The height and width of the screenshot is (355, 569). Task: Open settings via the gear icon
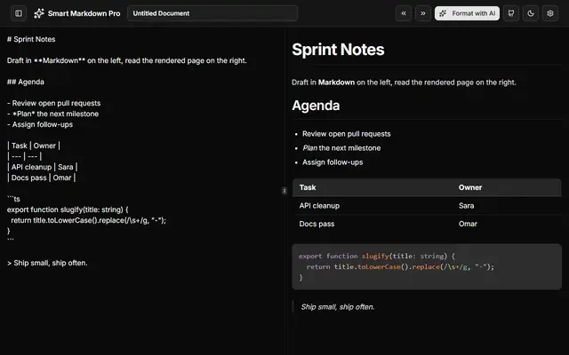click(550, 13)
